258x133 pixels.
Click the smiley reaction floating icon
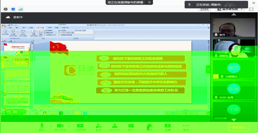coord(9,112)
